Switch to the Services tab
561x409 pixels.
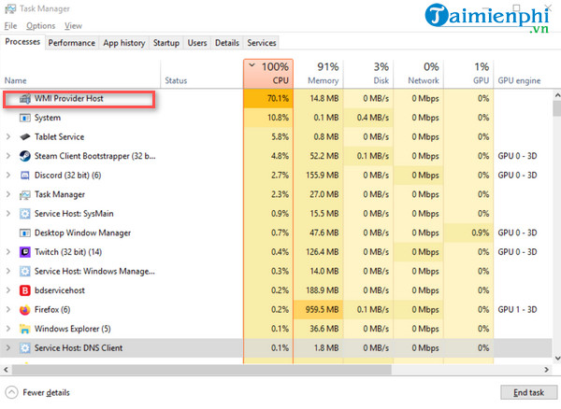[262, 43]
